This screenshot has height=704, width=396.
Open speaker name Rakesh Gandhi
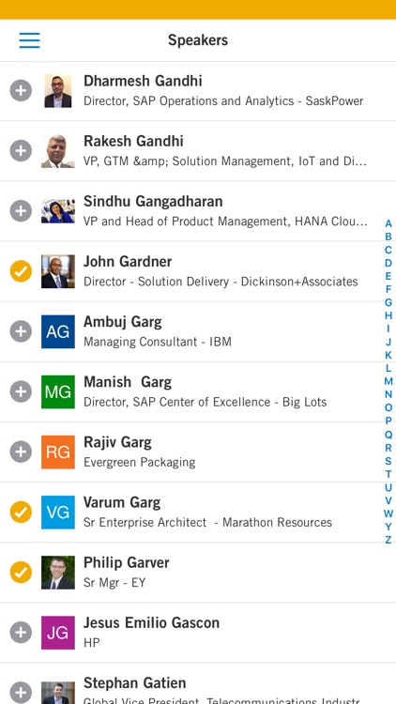coord(133,141)
